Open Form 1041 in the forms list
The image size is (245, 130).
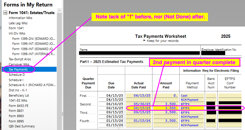(x=16, y=28)
